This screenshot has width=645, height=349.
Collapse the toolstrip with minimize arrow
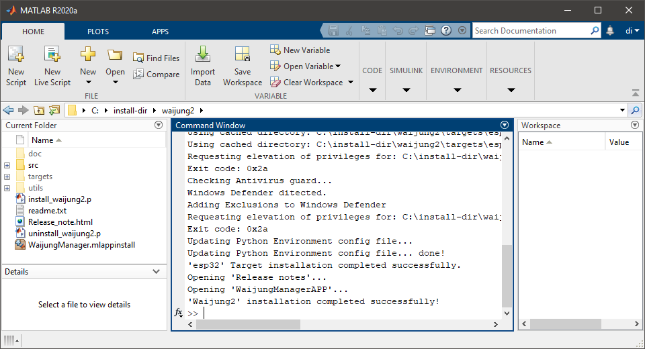click(x=636, y=93)
